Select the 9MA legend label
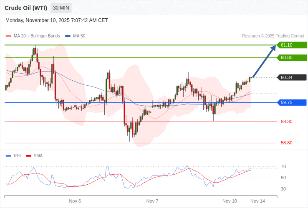308x208 pixels. pyautogui.click(x=38, y=156)
